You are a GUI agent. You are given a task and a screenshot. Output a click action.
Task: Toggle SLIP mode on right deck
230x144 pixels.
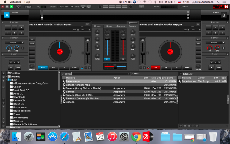(x=198, y=39)
